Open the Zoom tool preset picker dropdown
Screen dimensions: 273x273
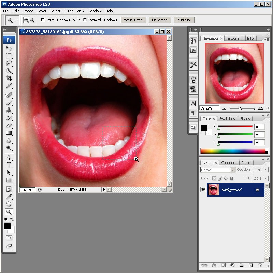[17, 20]
